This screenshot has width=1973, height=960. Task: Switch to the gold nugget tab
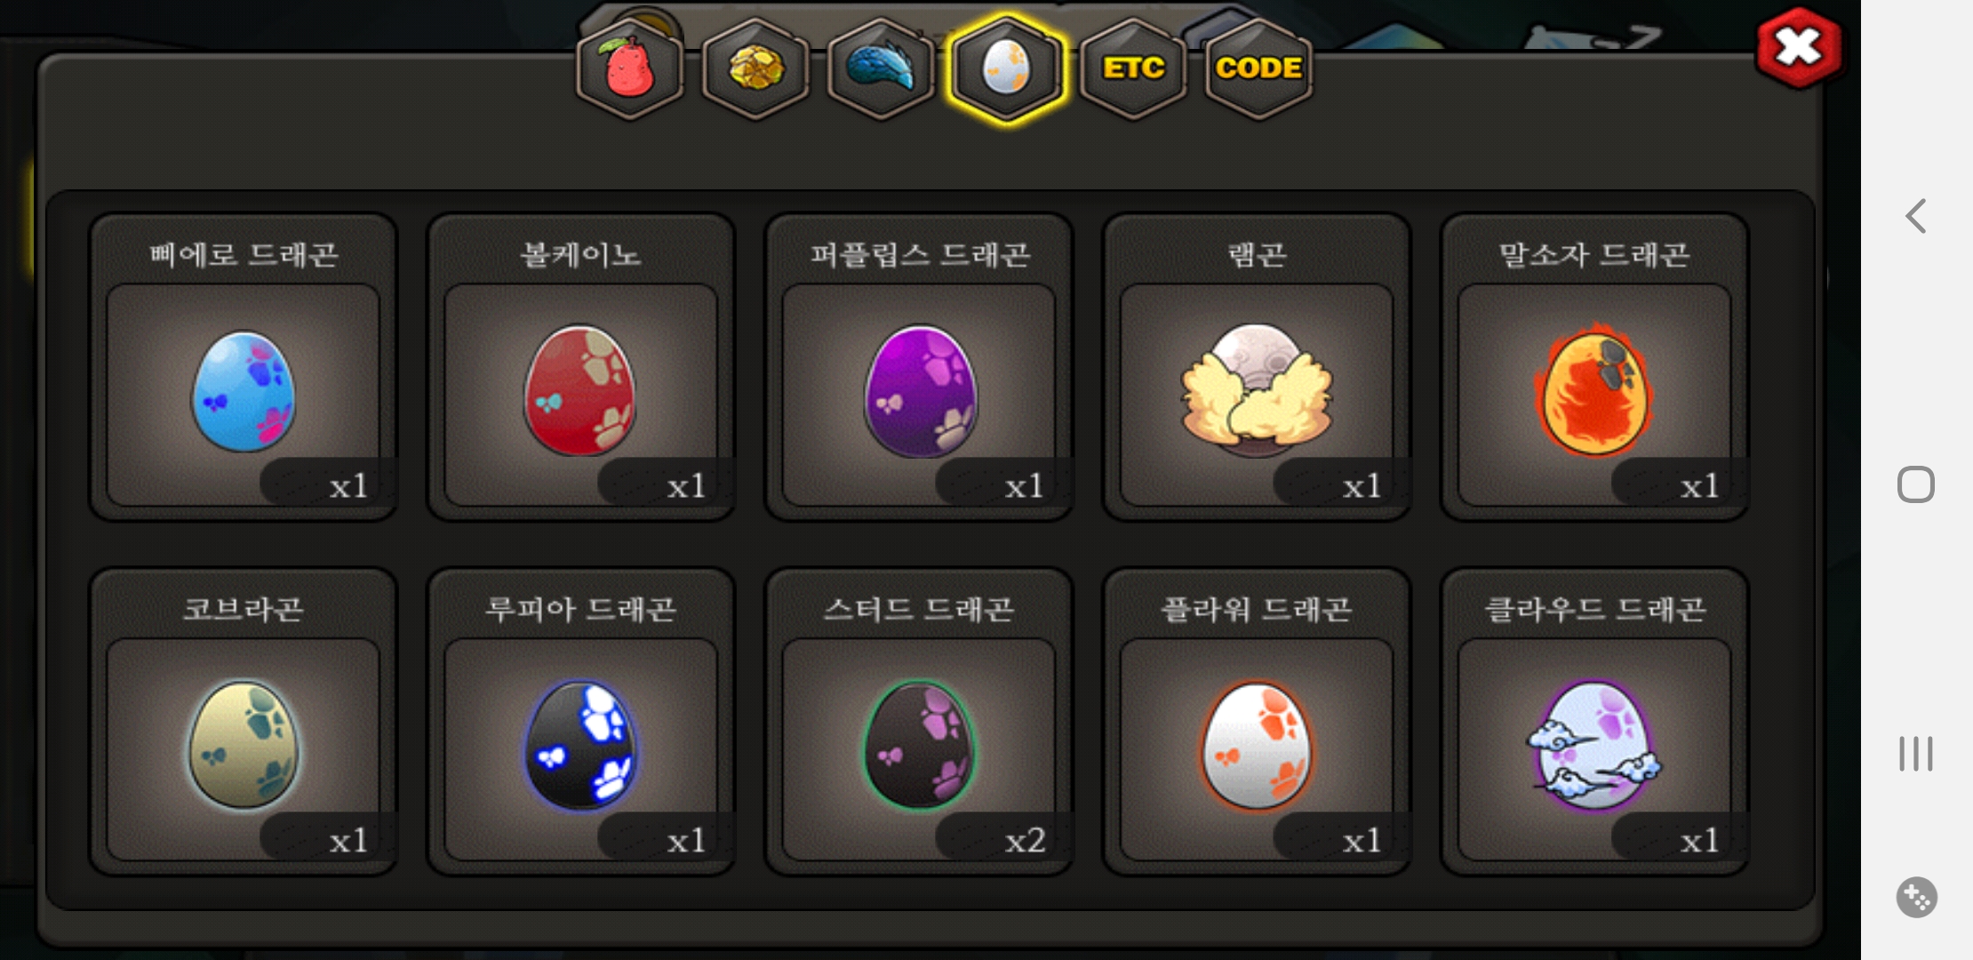pos(755,68)
